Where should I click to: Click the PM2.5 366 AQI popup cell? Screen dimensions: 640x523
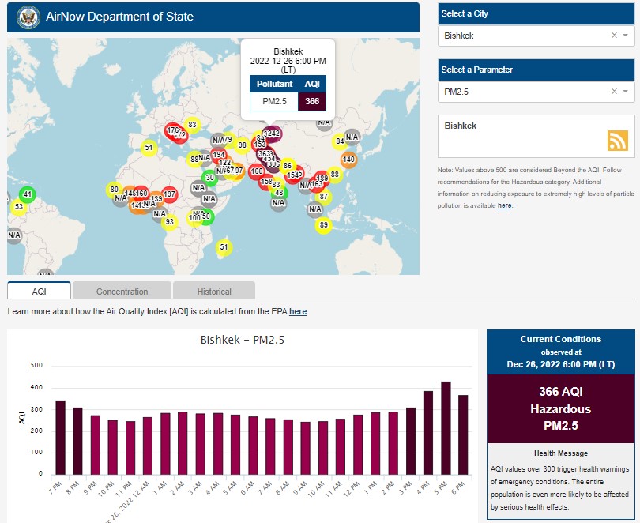(x=311, y=101)
